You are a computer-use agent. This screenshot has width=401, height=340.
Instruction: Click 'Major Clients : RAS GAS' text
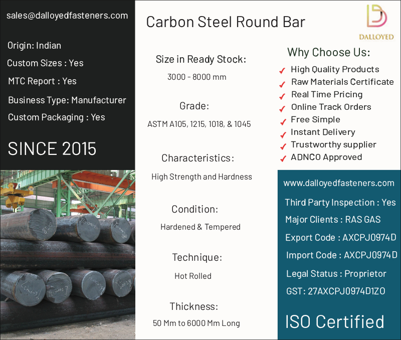[x=333, y=220]
